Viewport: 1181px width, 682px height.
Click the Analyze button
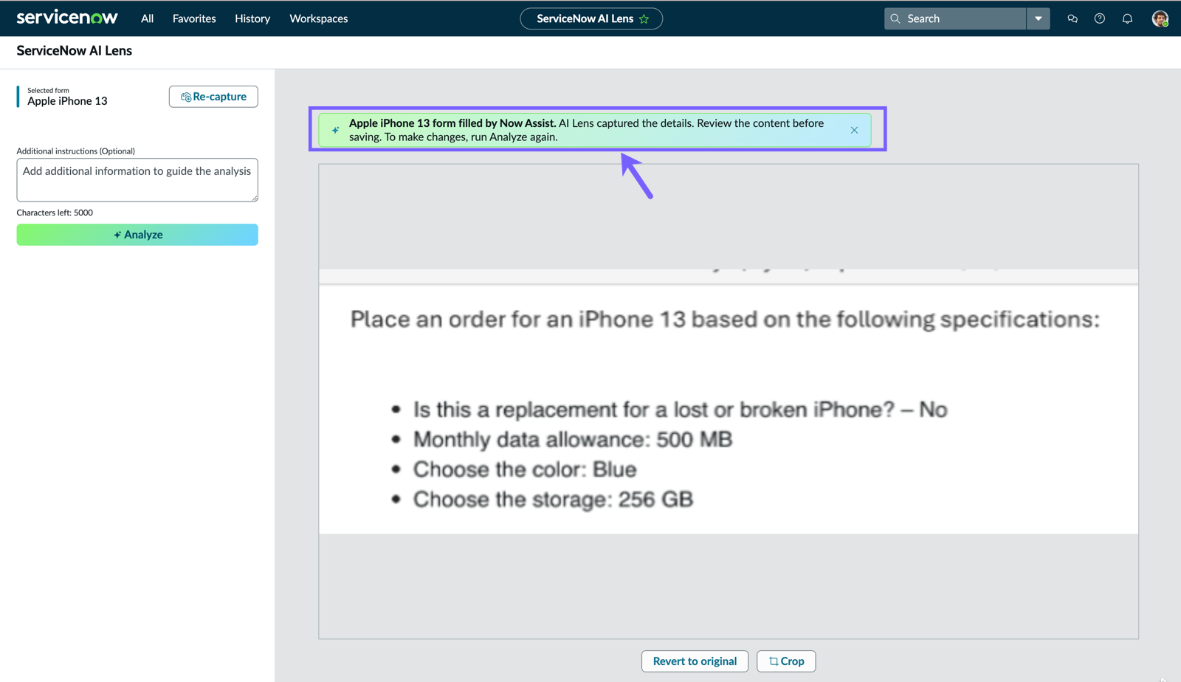tap(137, 235)
